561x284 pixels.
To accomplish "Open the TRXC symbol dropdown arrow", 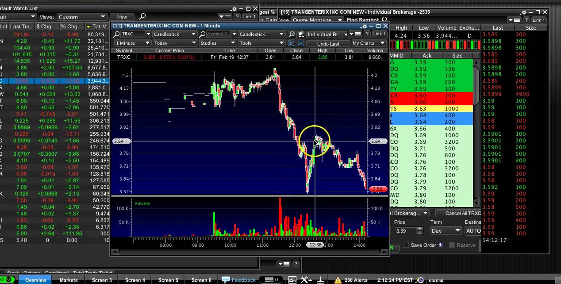I will point(148,34).
